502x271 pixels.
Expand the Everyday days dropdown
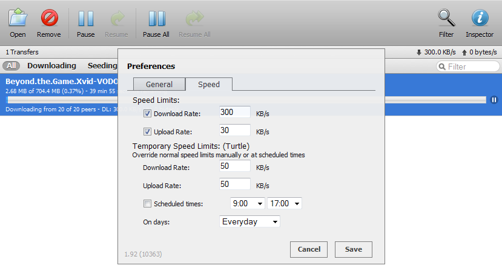(249, 221)
